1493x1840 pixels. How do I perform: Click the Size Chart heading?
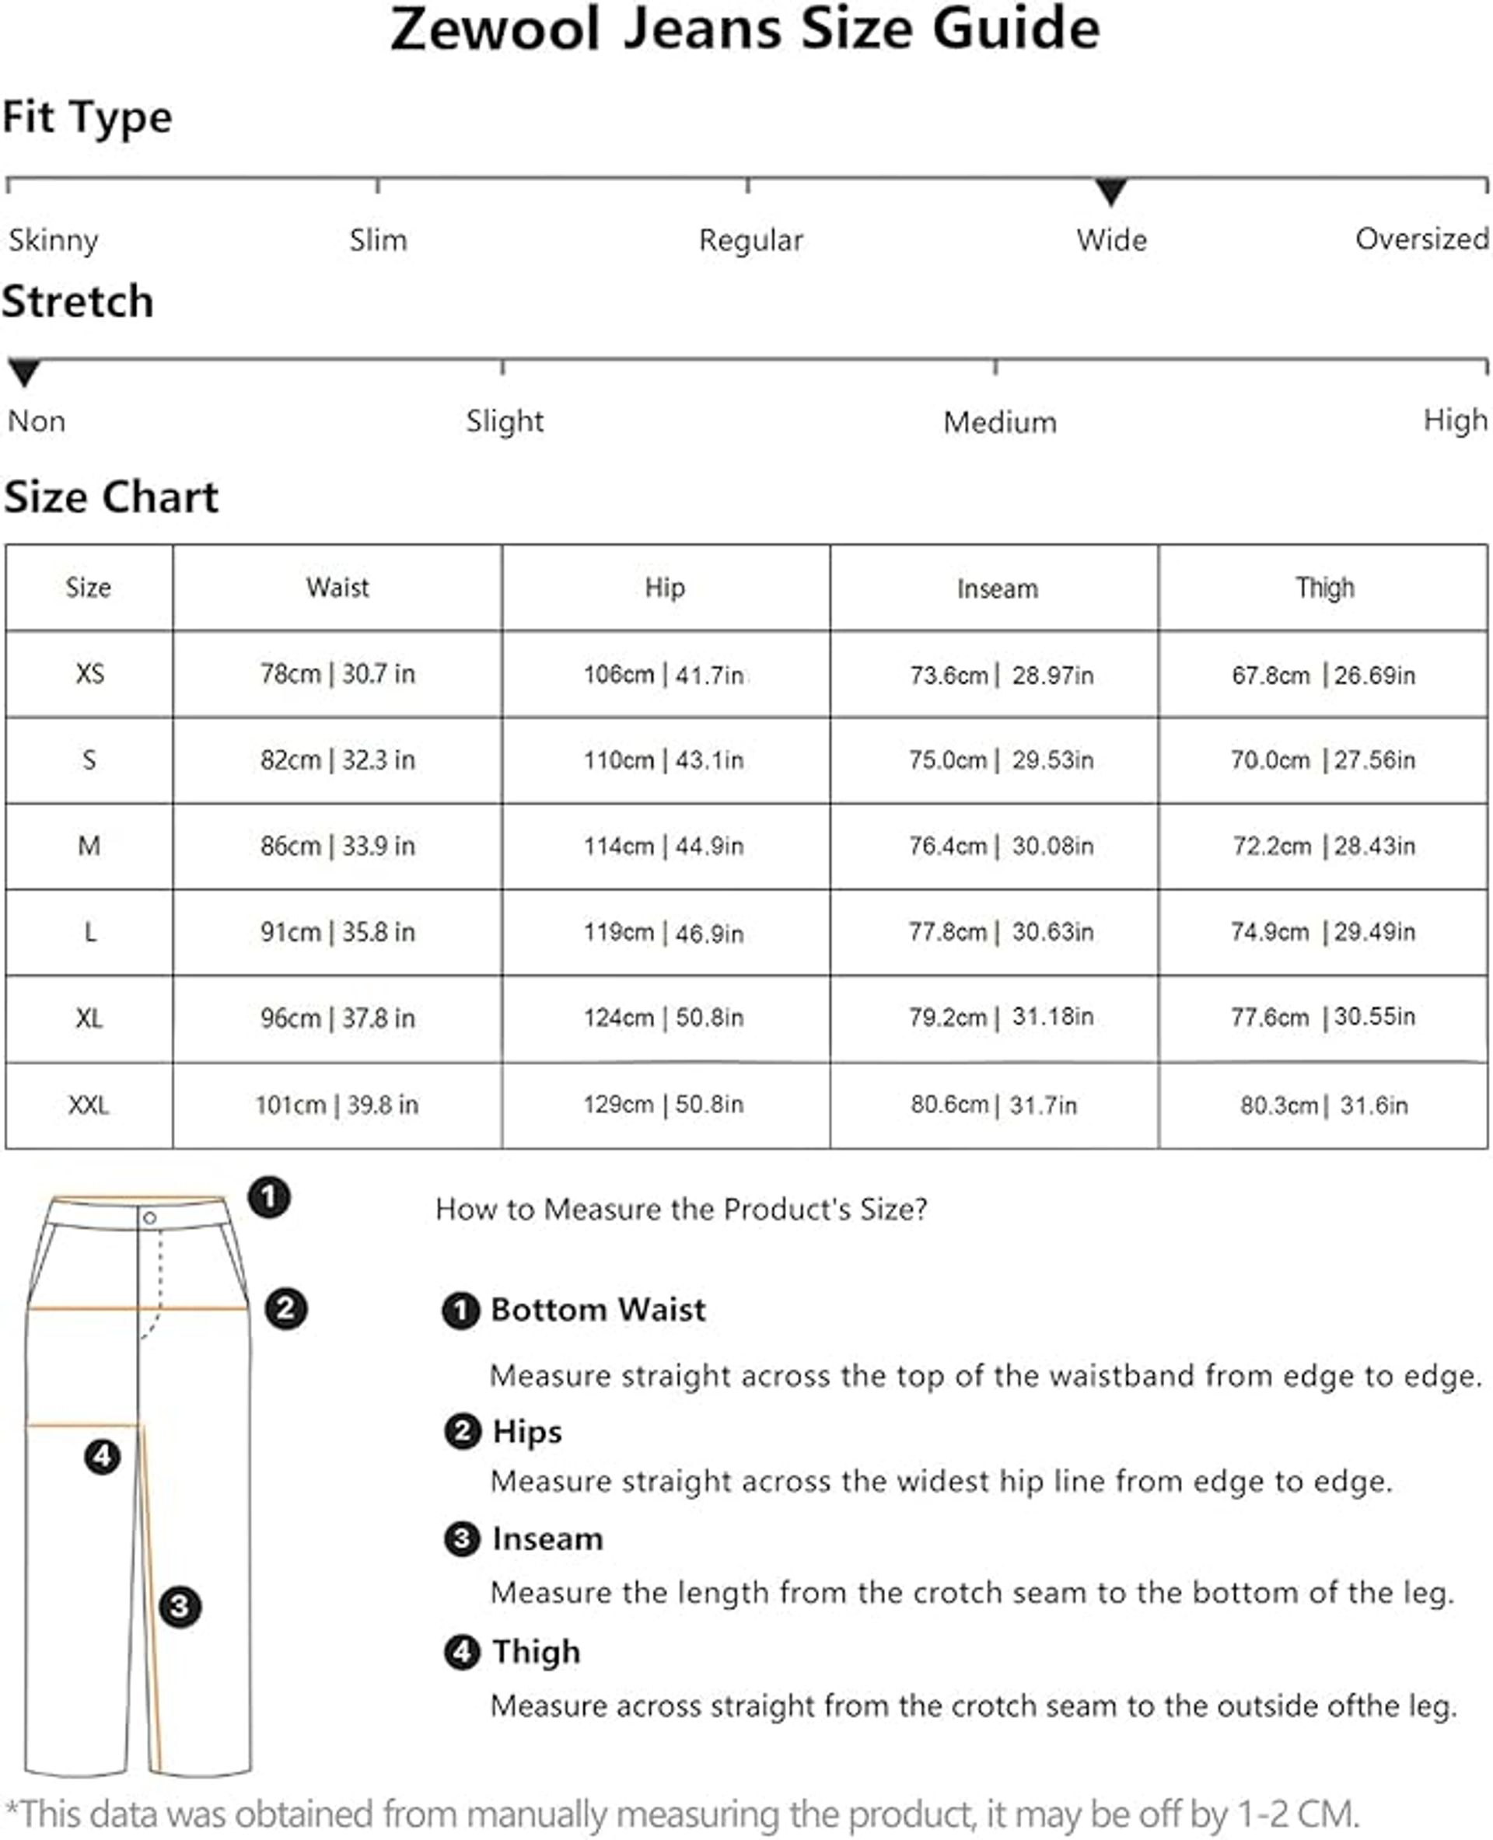(111, 497)
